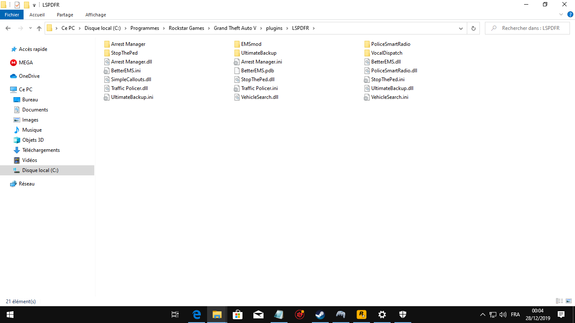Open Windows Settings gear in taskbar

tap(382, 315)
